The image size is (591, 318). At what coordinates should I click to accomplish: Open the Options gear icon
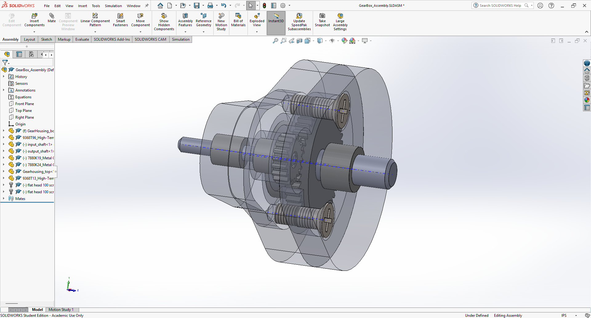pos(283,6)
